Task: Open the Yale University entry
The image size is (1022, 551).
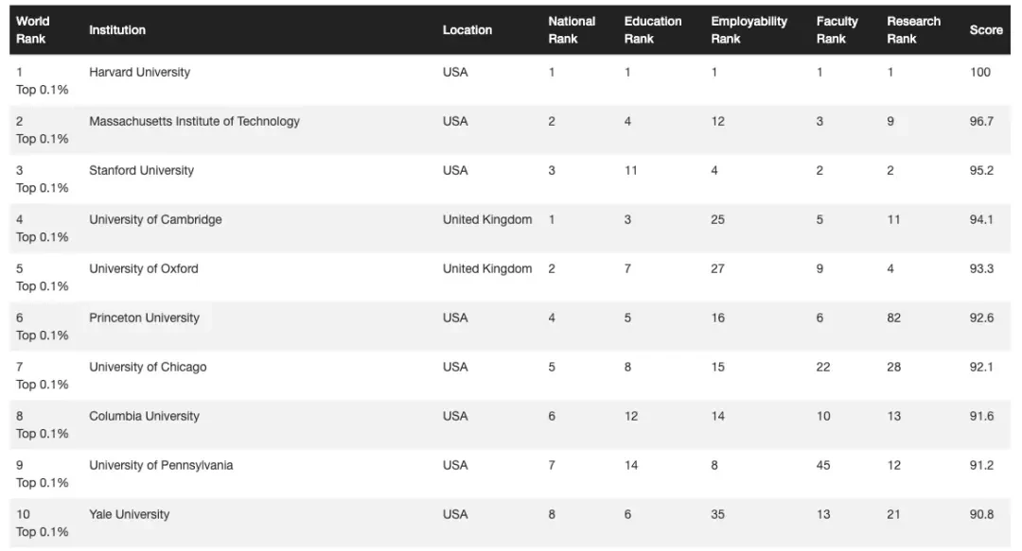Action: [129, 514]
